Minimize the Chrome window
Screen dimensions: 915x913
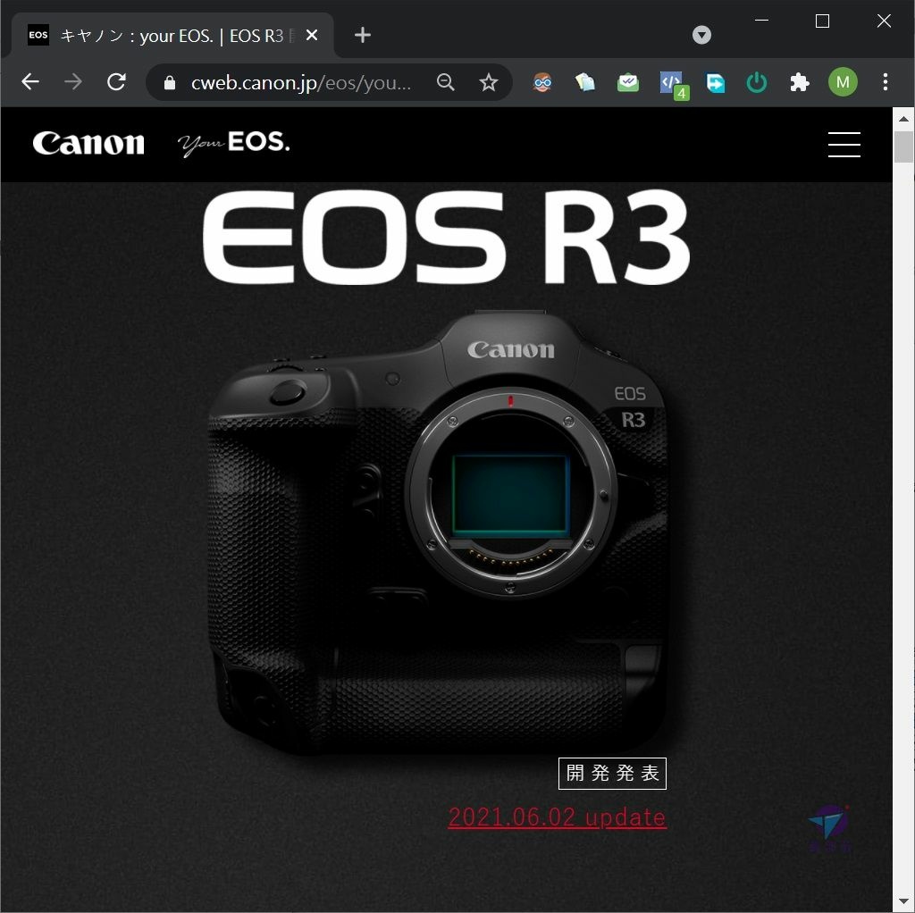pyautogui.click(x=761, y=21)
